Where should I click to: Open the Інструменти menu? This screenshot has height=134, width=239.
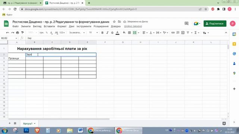(x=84, y=26)
